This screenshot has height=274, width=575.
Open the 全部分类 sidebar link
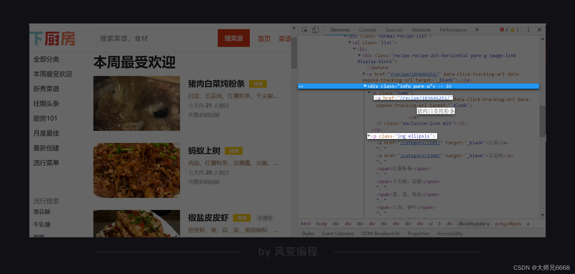tap(46, 59)
